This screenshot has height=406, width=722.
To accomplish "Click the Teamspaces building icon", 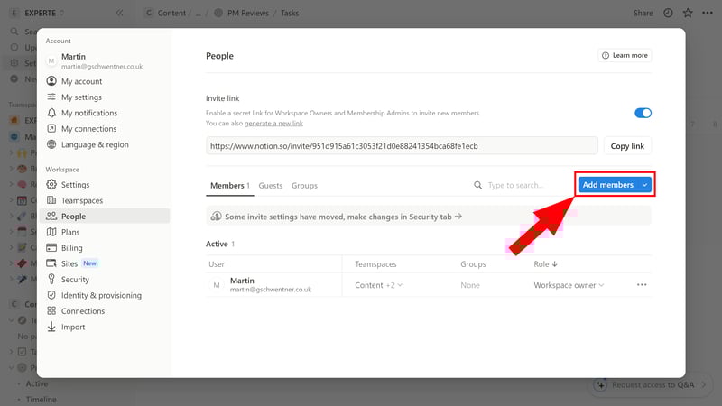I will (51, 200).
